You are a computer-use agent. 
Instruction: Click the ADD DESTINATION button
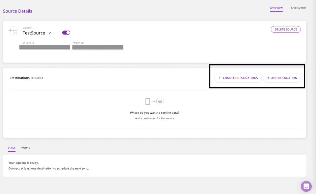[282, 78]
